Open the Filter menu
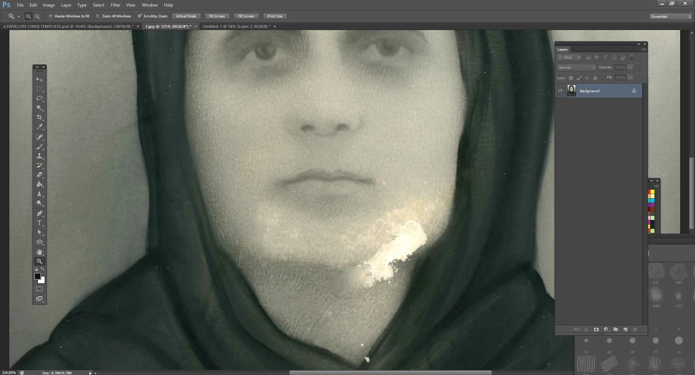The height and width of the screenshot is (375, 695). coord(115,5)
